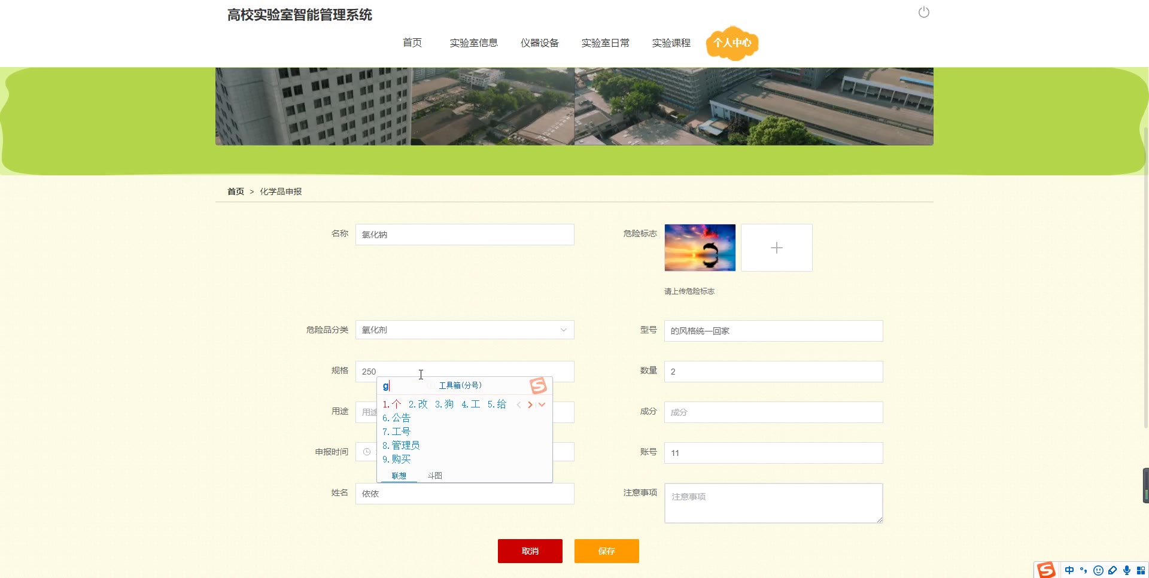Click the next page arrow in candidate list
Image resolution: width=1149 pixels, height=578 pixels.
pos(530,405)
